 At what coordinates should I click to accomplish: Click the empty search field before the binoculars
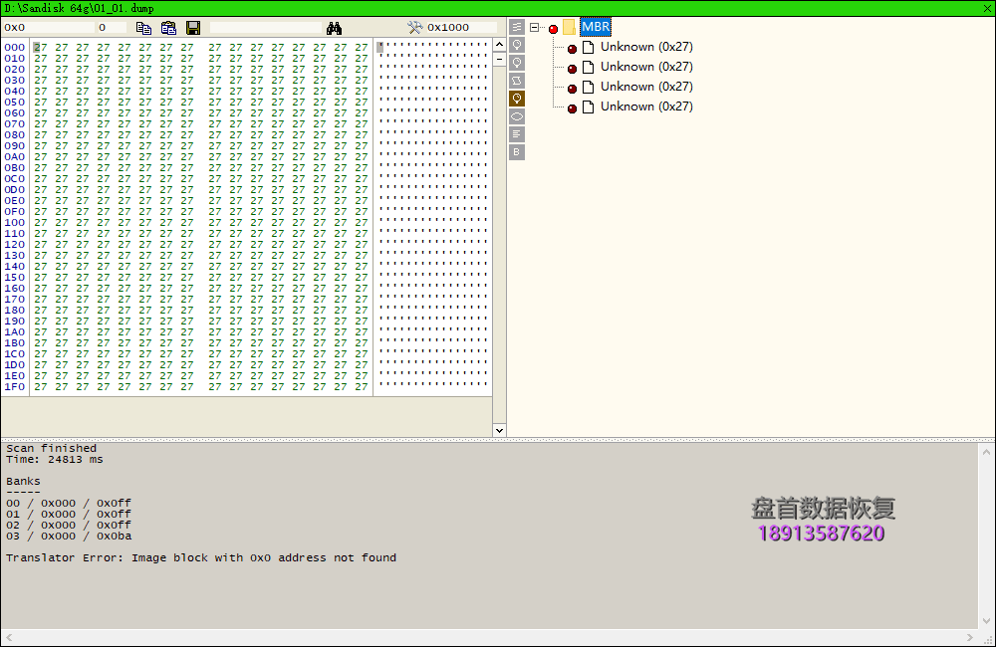click(266, 27)
